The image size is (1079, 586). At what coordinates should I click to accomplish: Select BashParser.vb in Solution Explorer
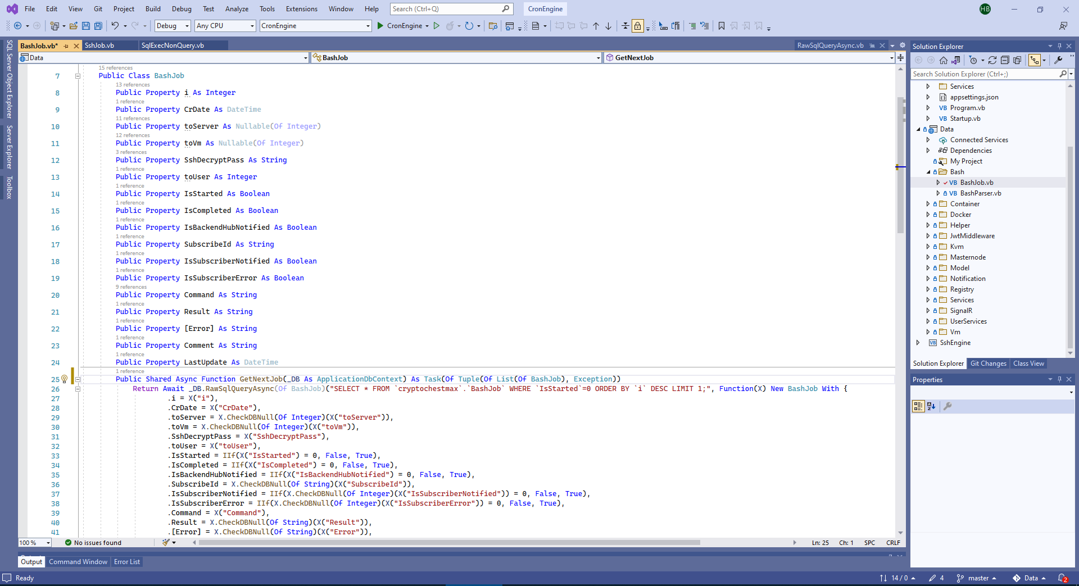(x=981, y=193)
